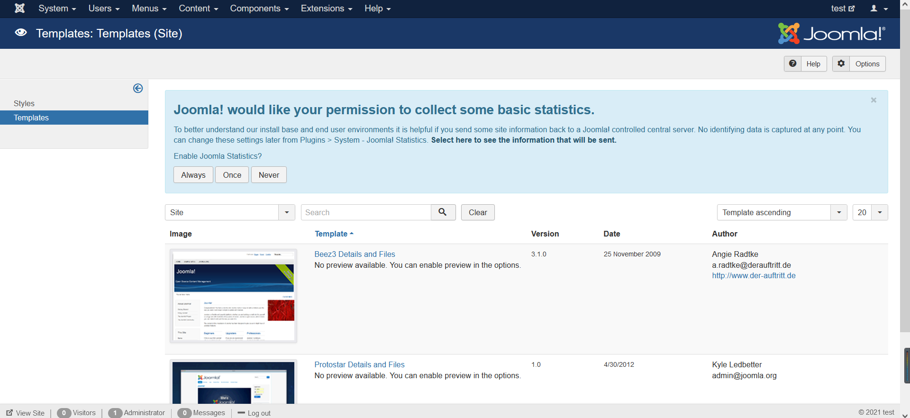Click the '4/30/2012' date
Viewport: 910px width, 418px height.
[619, 364]
